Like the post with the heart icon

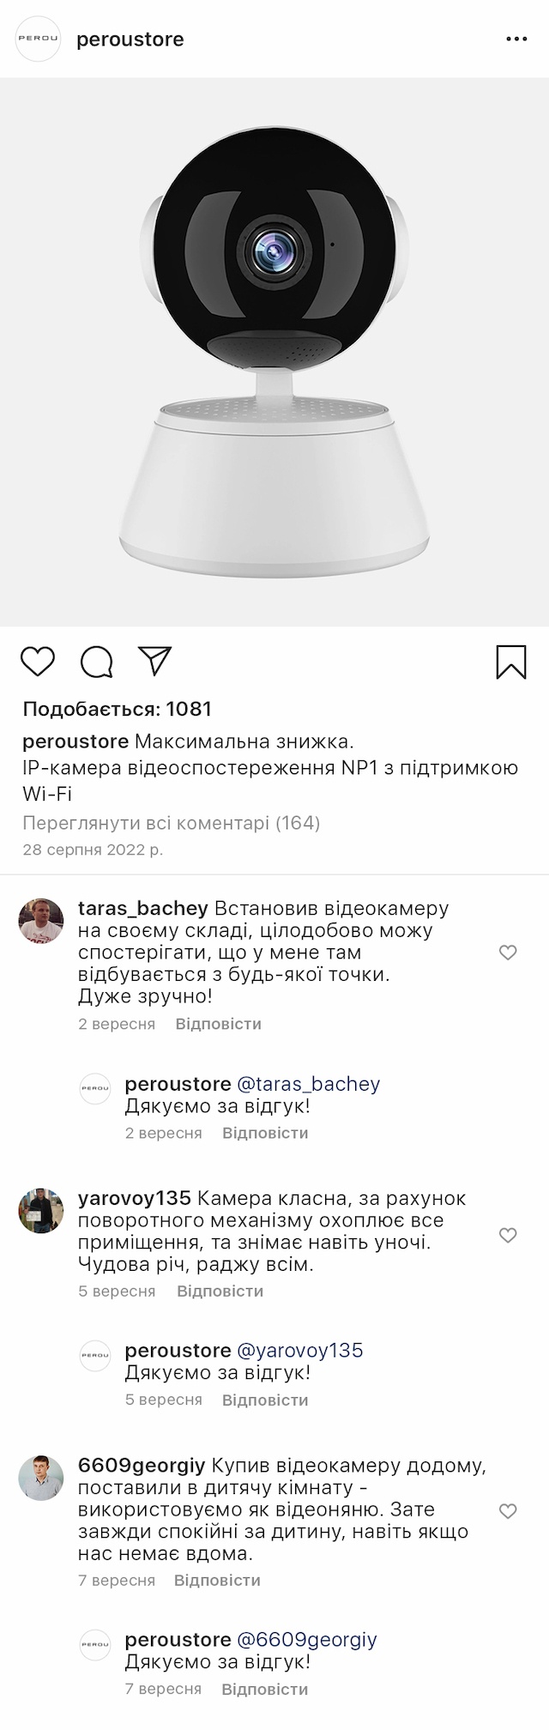38,662
